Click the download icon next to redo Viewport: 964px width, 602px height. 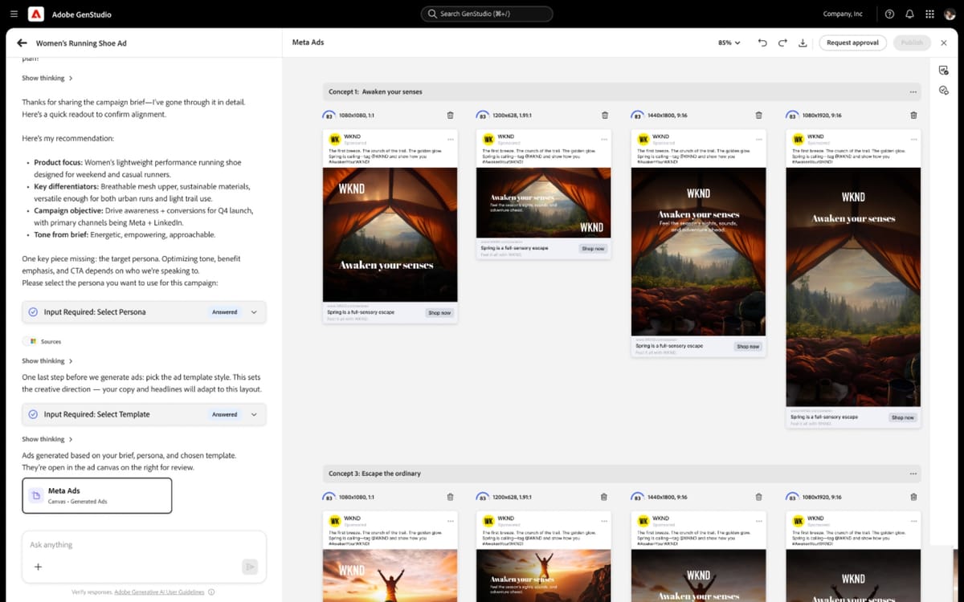point(803,43)
